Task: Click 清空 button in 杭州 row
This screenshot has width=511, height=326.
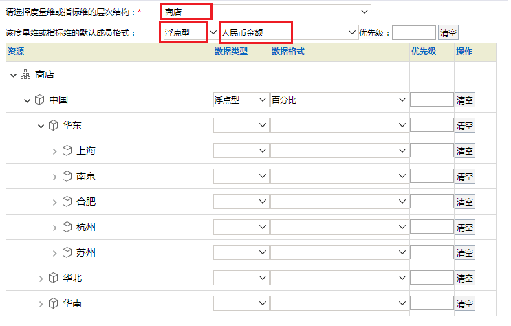Action: click(465, 227)
